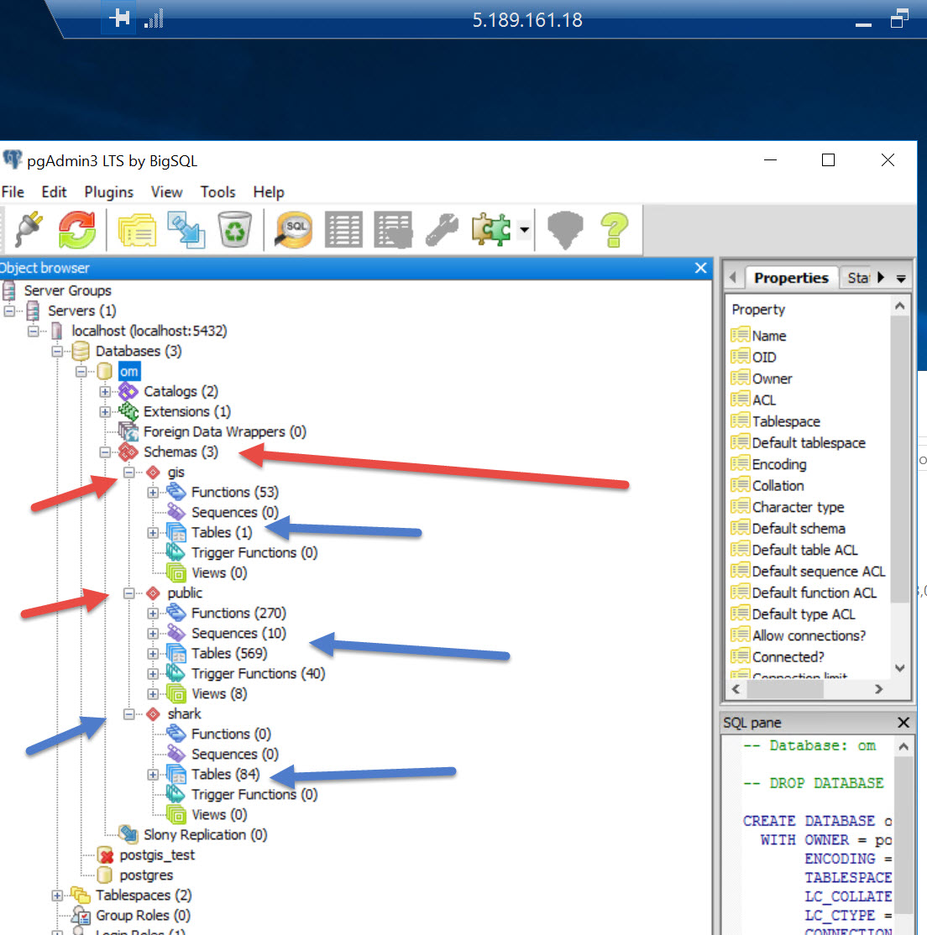Viewport: 927px width, 935px height.
Task: Pin the remote desktop connection bar
Action: [119, 18]
